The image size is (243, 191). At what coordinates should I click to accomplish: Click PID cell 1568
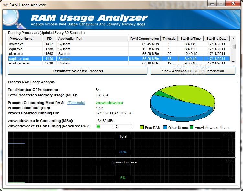pos(49,54)
